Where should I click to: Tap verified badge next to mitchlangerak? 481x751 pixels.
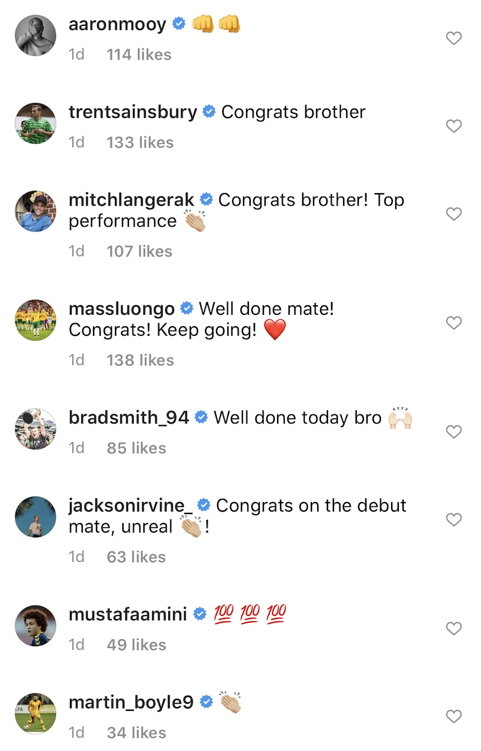206,200
